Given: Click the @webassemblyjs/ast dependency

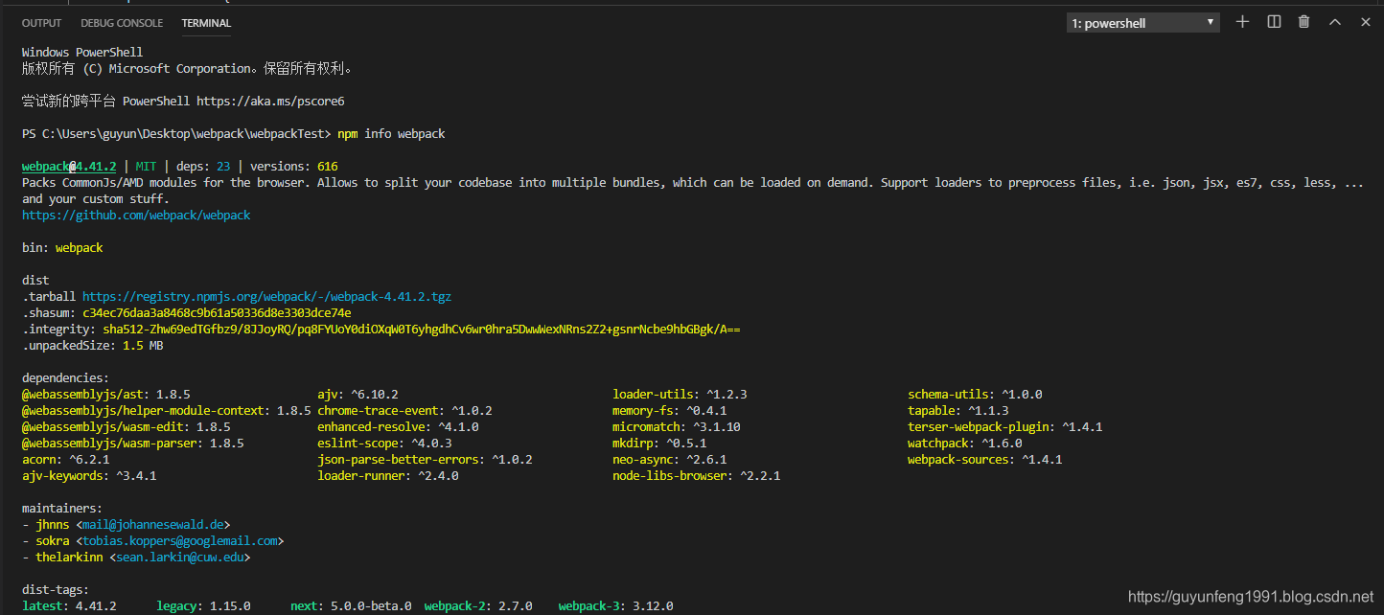Looking at the screenshot, I should click(106, 395).
